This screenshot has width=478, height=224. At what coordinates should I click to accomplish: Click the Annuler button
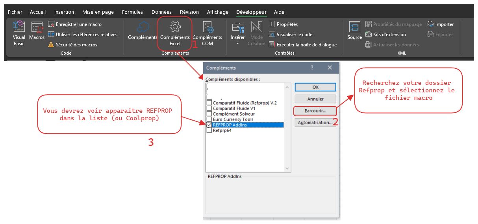click(x=315, y=99)
